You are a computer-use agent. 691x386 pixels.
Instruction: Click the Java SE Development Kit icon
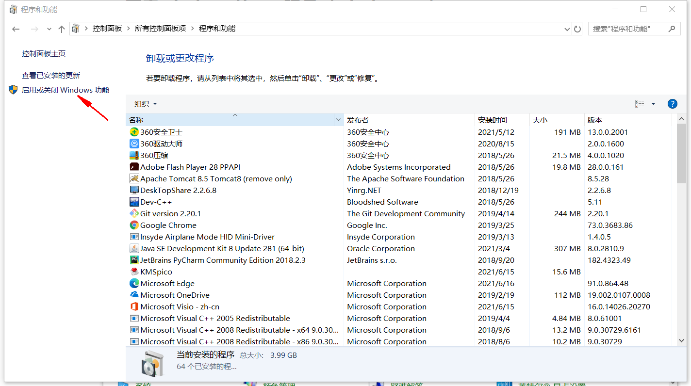coord(134,248)
